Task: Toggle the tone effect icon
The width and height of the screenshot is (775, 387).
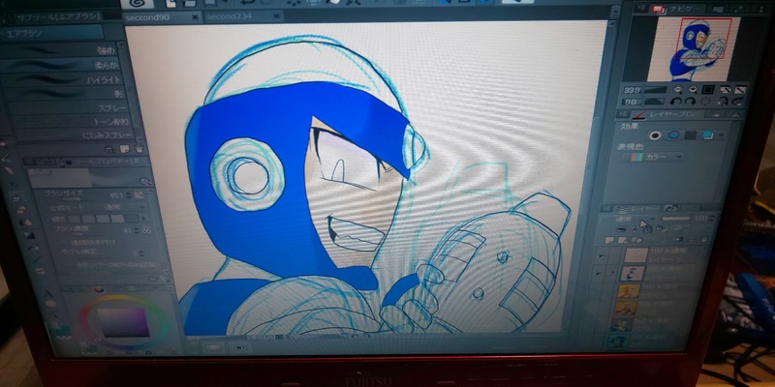Action: 691,134
